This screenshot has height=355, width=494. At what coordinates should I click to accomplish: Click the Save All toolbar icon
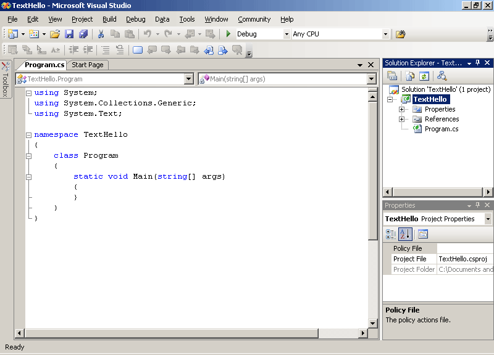tap(83, 34)
